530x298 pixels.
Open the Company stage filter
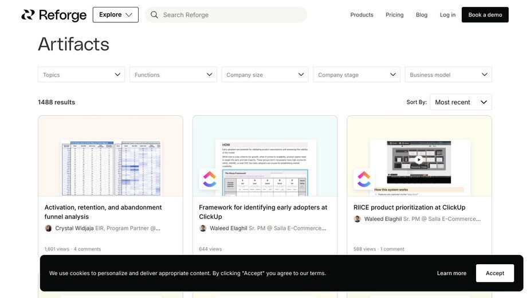(356, 74)
